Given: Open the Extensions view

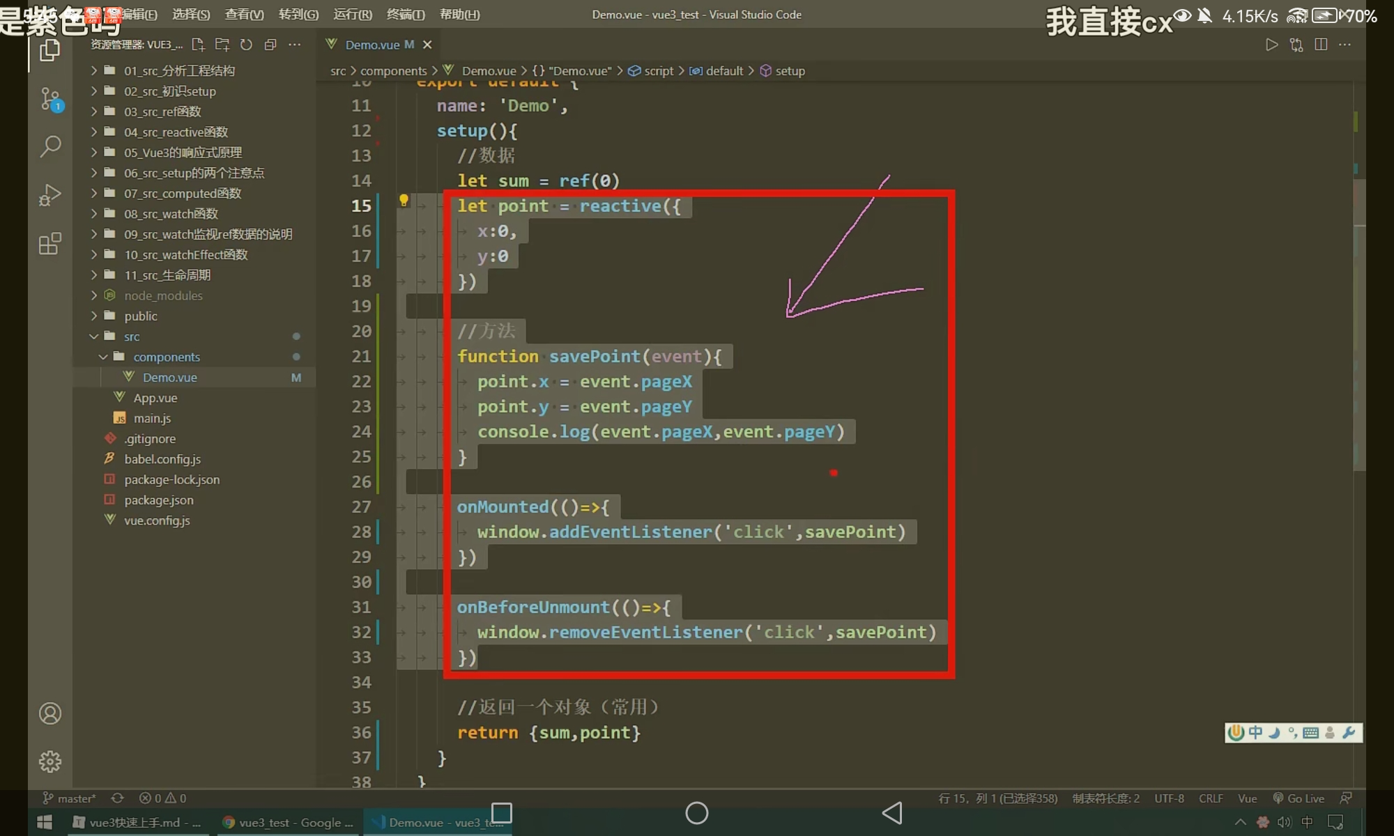Looking at the screenshot, I should pos(50,244).
